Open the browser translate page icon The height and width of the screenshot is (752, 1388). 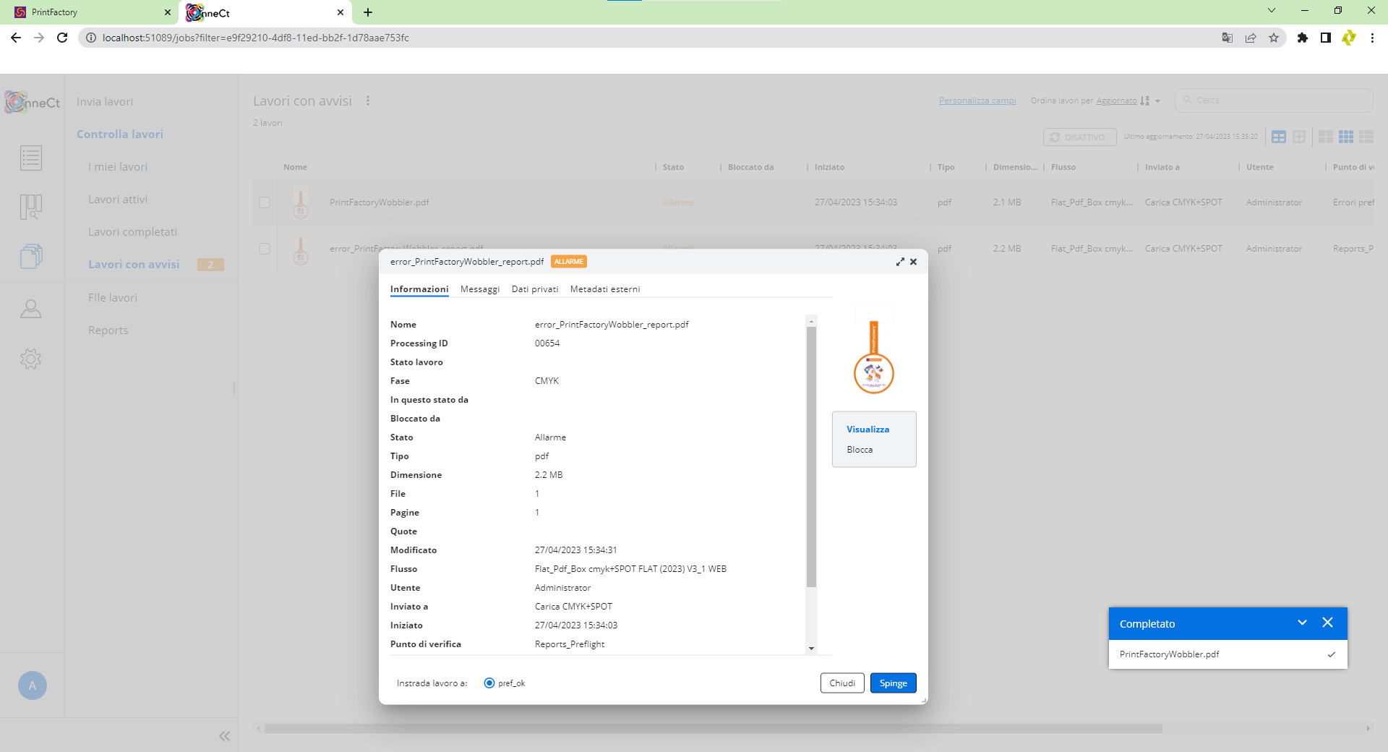[1228, 38]
